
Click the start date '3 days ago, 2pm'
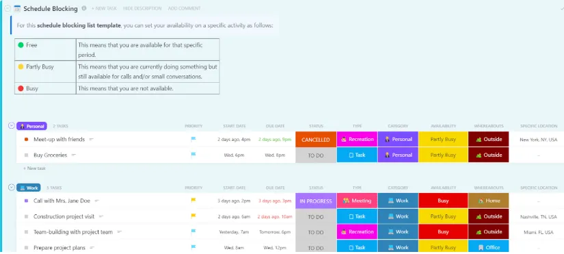234,201
